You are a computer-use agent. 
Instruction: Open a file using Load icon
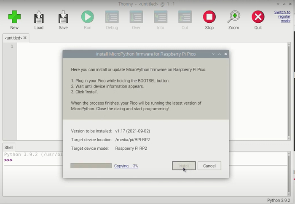39,20
